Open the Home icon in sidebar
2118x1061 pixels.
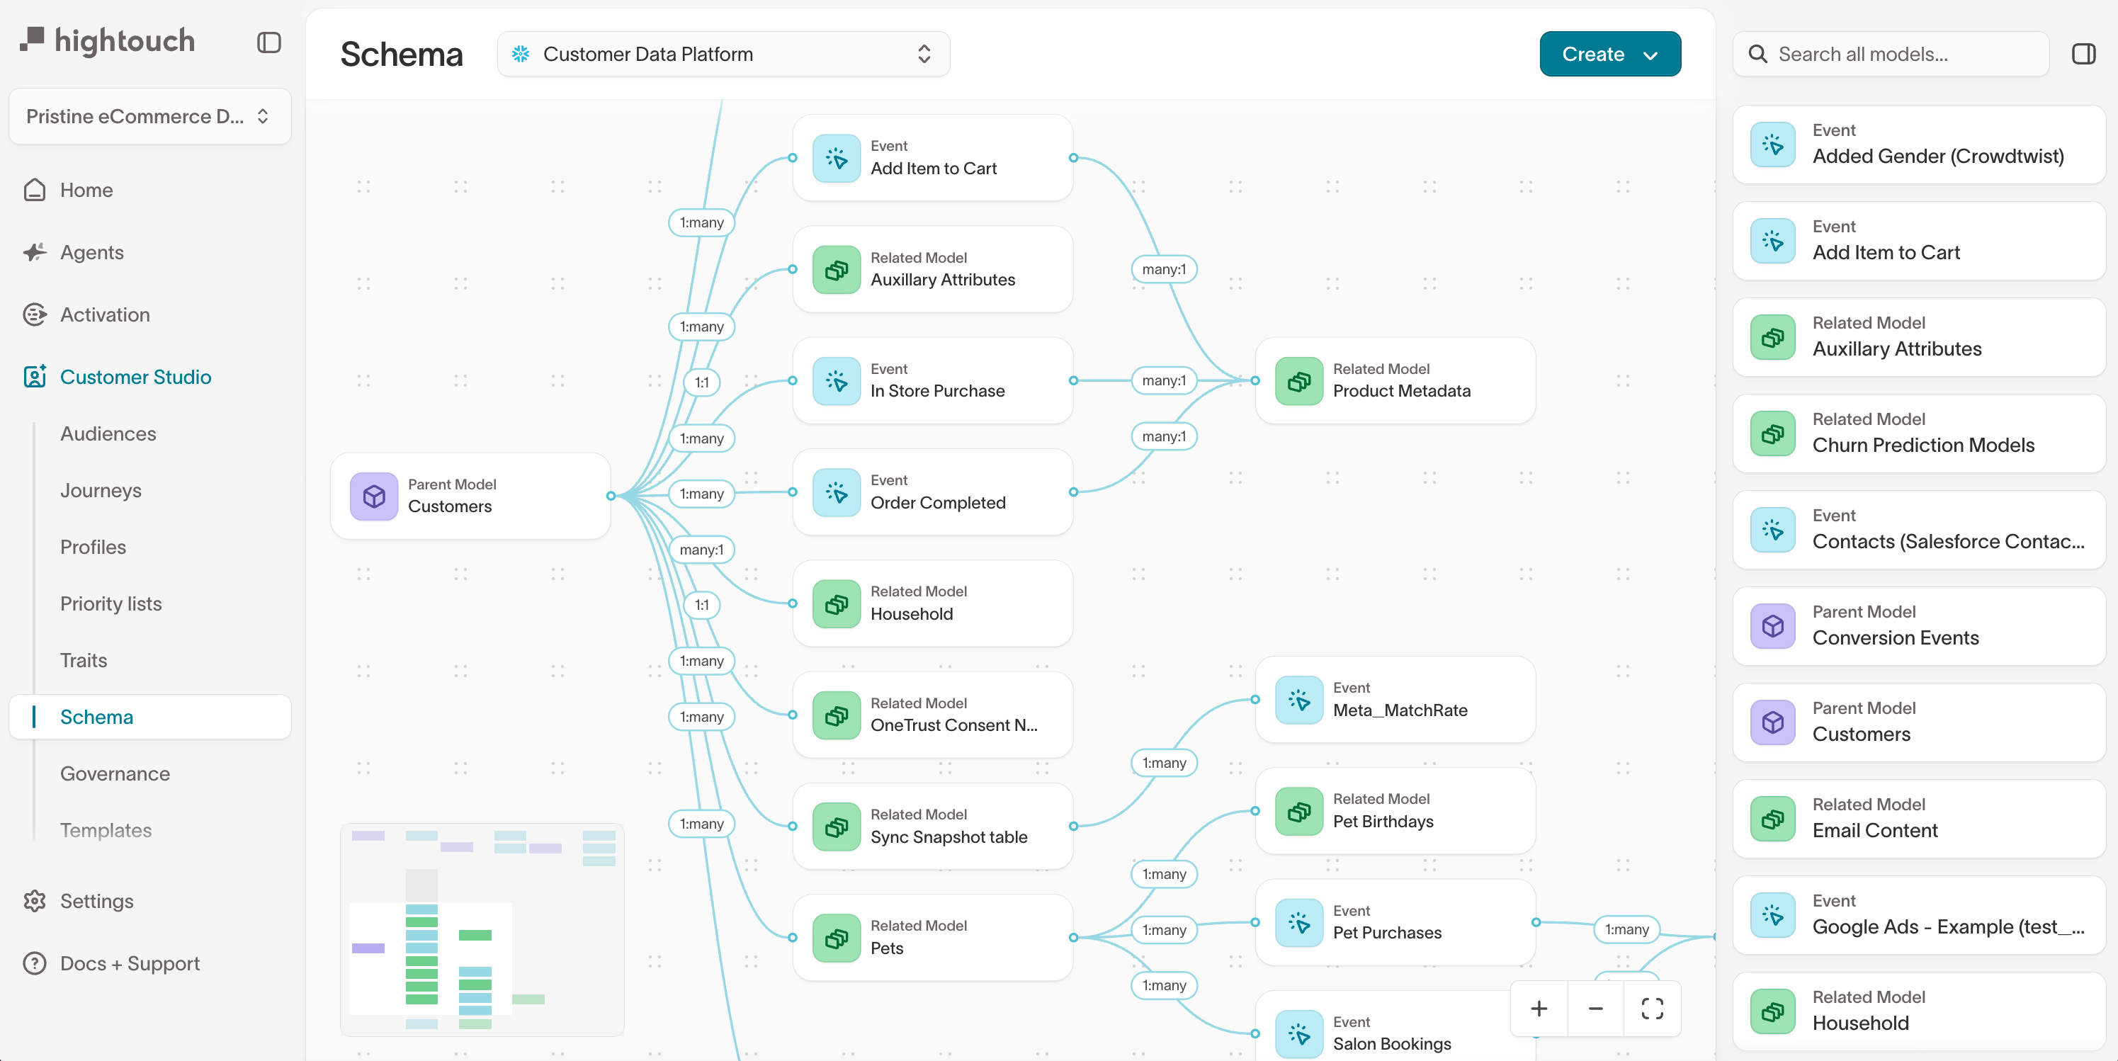pyautogui.click(x=35, y=190)
